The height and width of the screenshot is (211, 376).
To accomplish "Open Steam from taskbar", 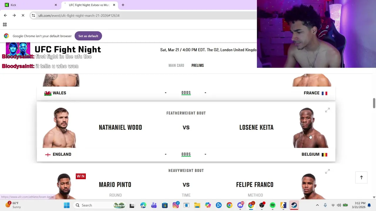I will [294, 205].
